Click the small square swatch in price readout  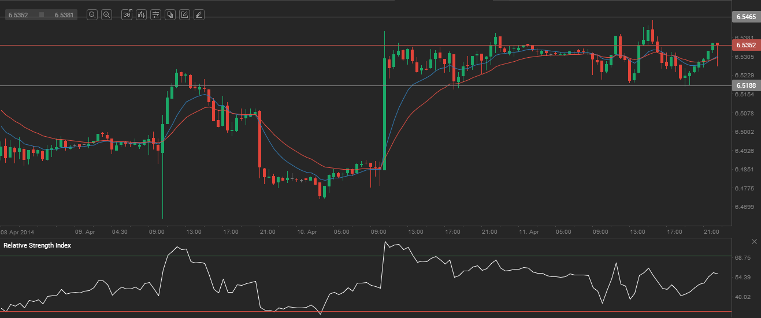42,15
